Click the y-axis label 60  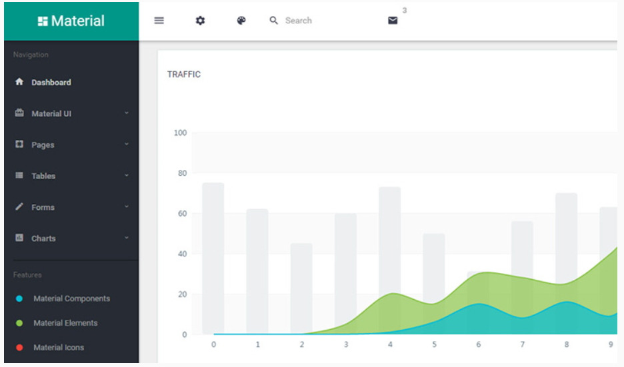pos(182,214)
